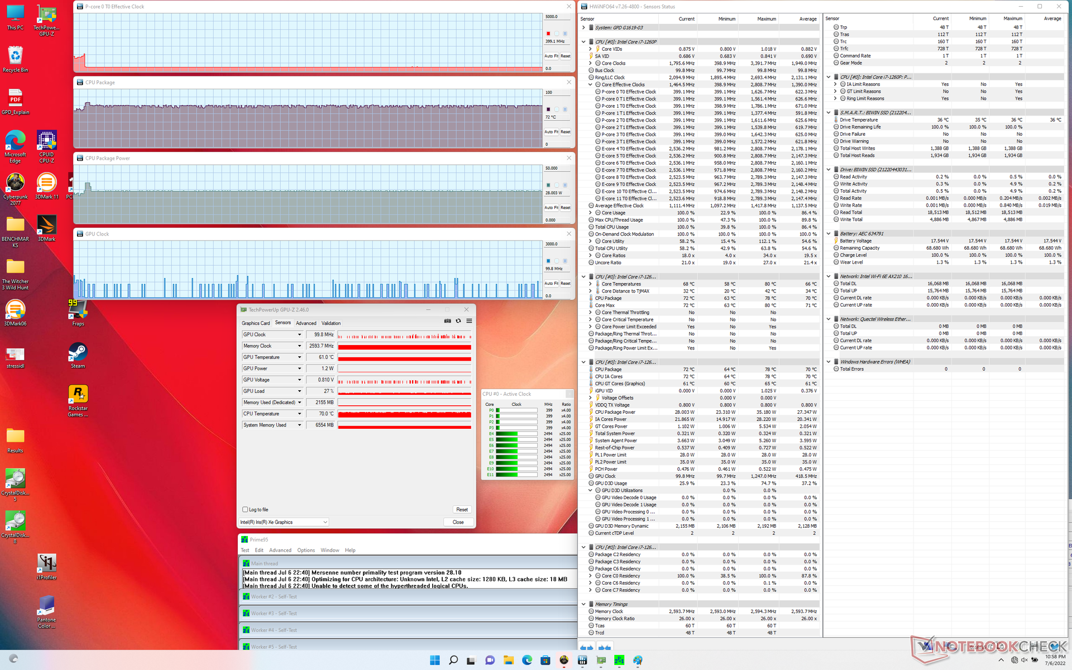Open the Advanced menu in Prime95
The image size is (1072, 670).
(280, 550)
